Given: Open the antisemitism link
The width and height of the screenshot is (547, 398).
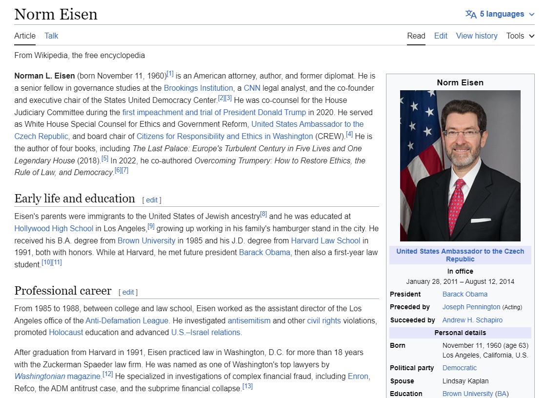Looking at the screenshot, I should (x=249, y=321).
